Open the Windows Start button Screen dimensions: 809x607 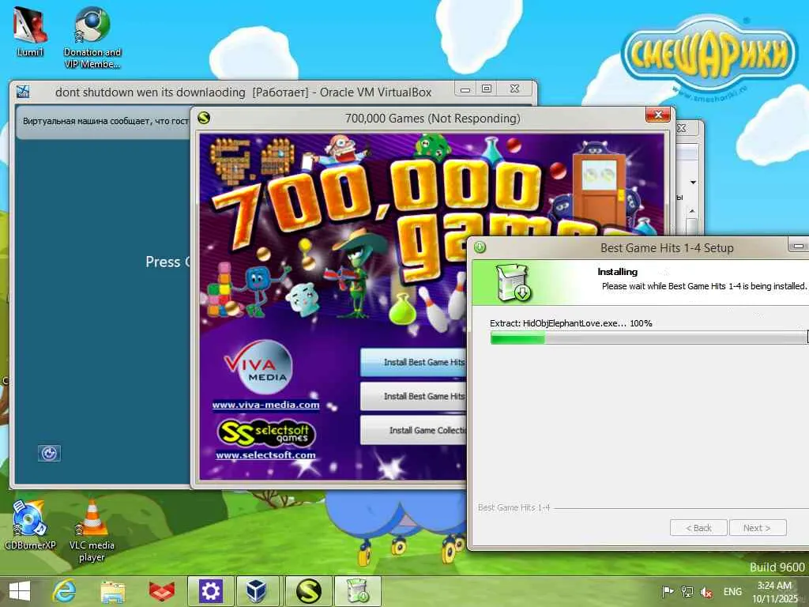click(20, 591)
